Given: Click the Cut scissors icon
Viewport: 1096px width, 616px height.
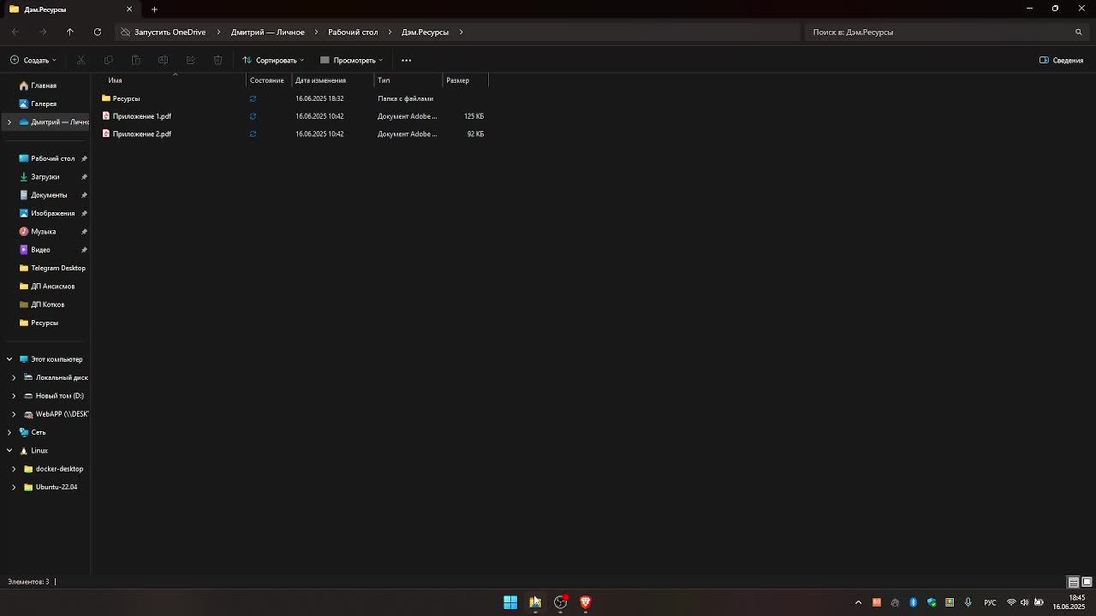Looking at the screenshot, I should [81, 60].
